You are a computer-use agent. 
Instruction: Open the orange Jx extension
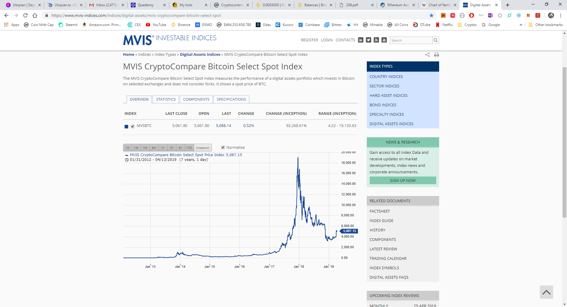coord(443,15)
